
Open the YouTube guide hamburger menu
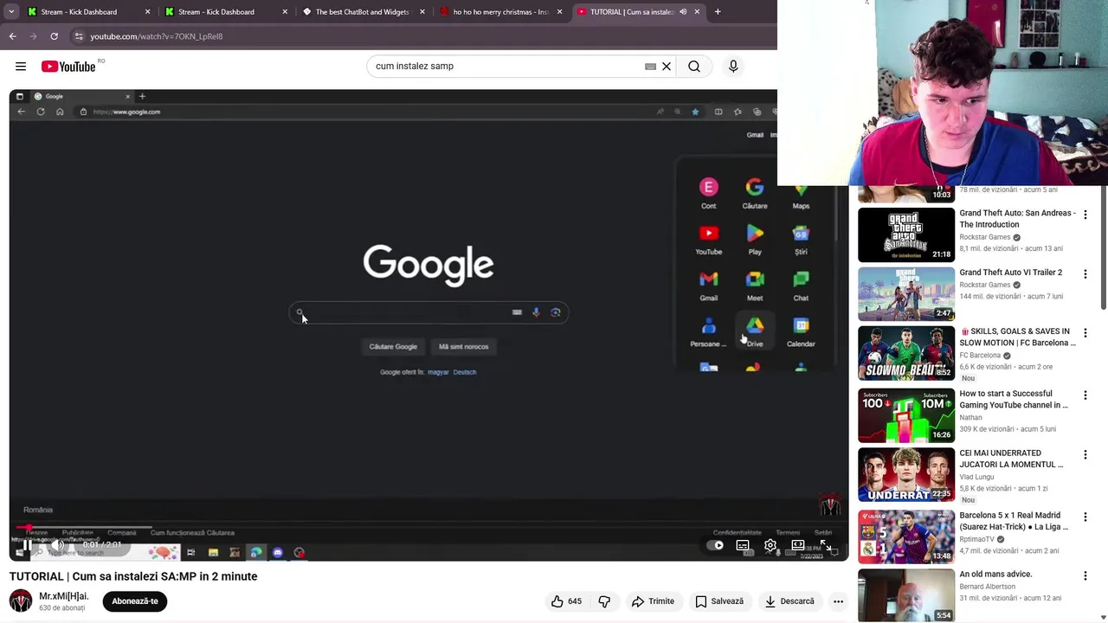(21, 67)
